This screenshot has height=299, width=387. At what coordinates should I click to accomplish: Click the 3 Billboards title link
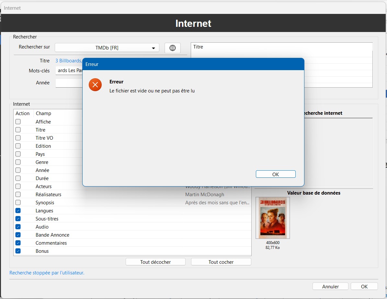69,61
